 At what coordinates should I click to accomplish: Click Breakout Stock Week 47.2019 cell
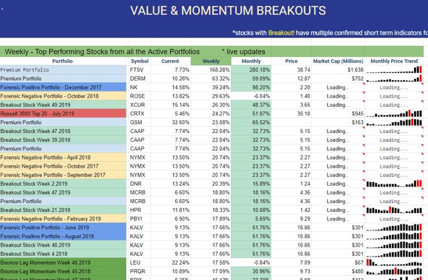pyautogui.click(x=63, y=192)
